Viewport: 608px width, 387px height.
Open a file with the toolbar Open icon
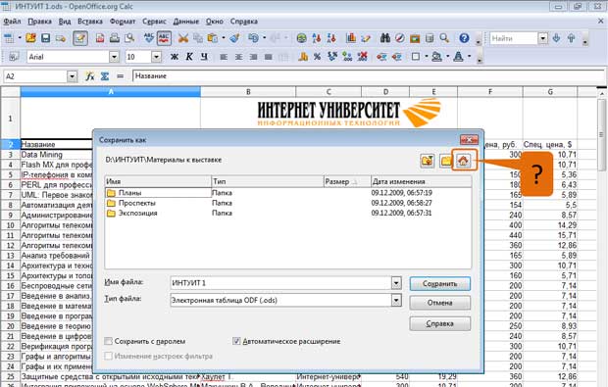pyautogui.click(x=30, y=38)
